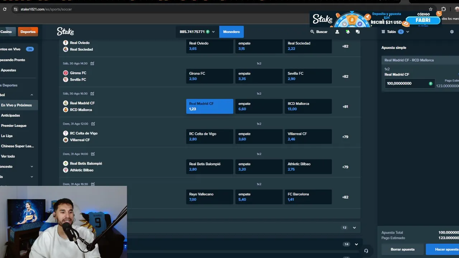Open notifications bell icon
Viewport: 459px width, 258px height.
tap(347, 32)
